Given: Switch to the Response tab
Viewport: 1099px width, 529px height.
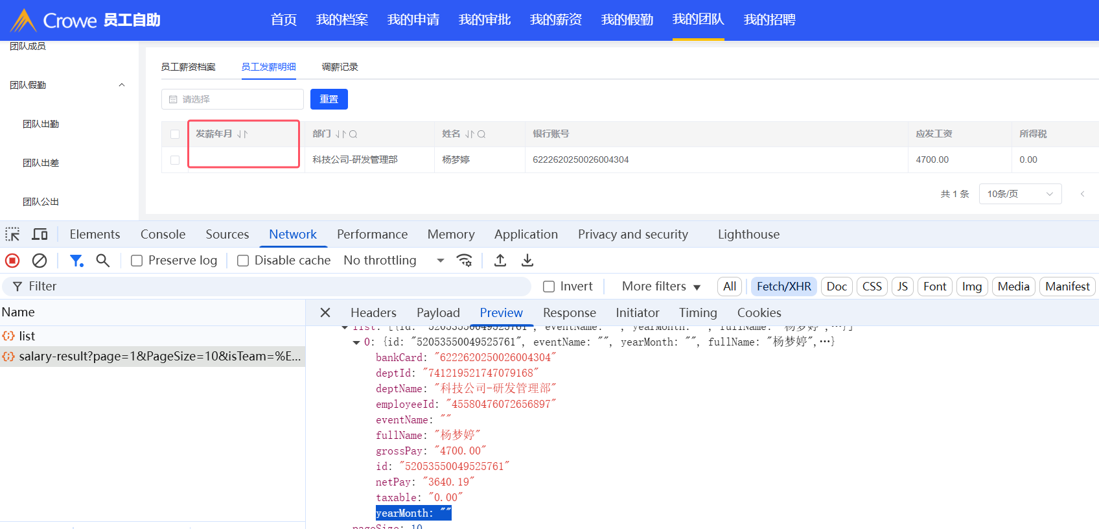Looking at the screenshot, I should click(569, 312).
